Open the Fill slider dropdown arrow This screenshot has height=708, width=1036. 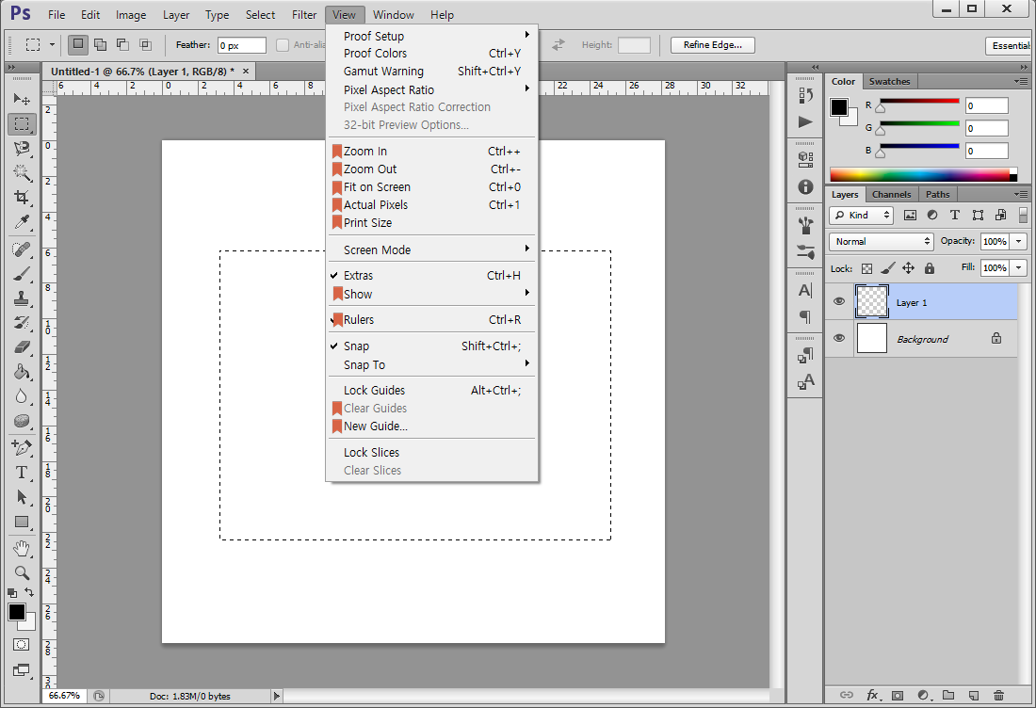1019,268
